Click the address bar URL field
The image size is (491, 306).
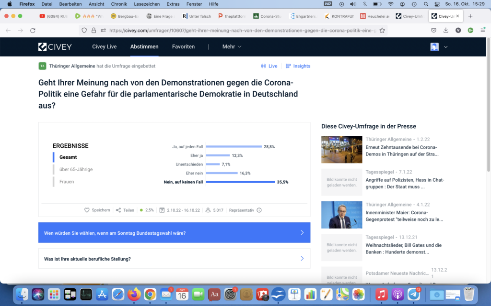[x=240, y=30]
